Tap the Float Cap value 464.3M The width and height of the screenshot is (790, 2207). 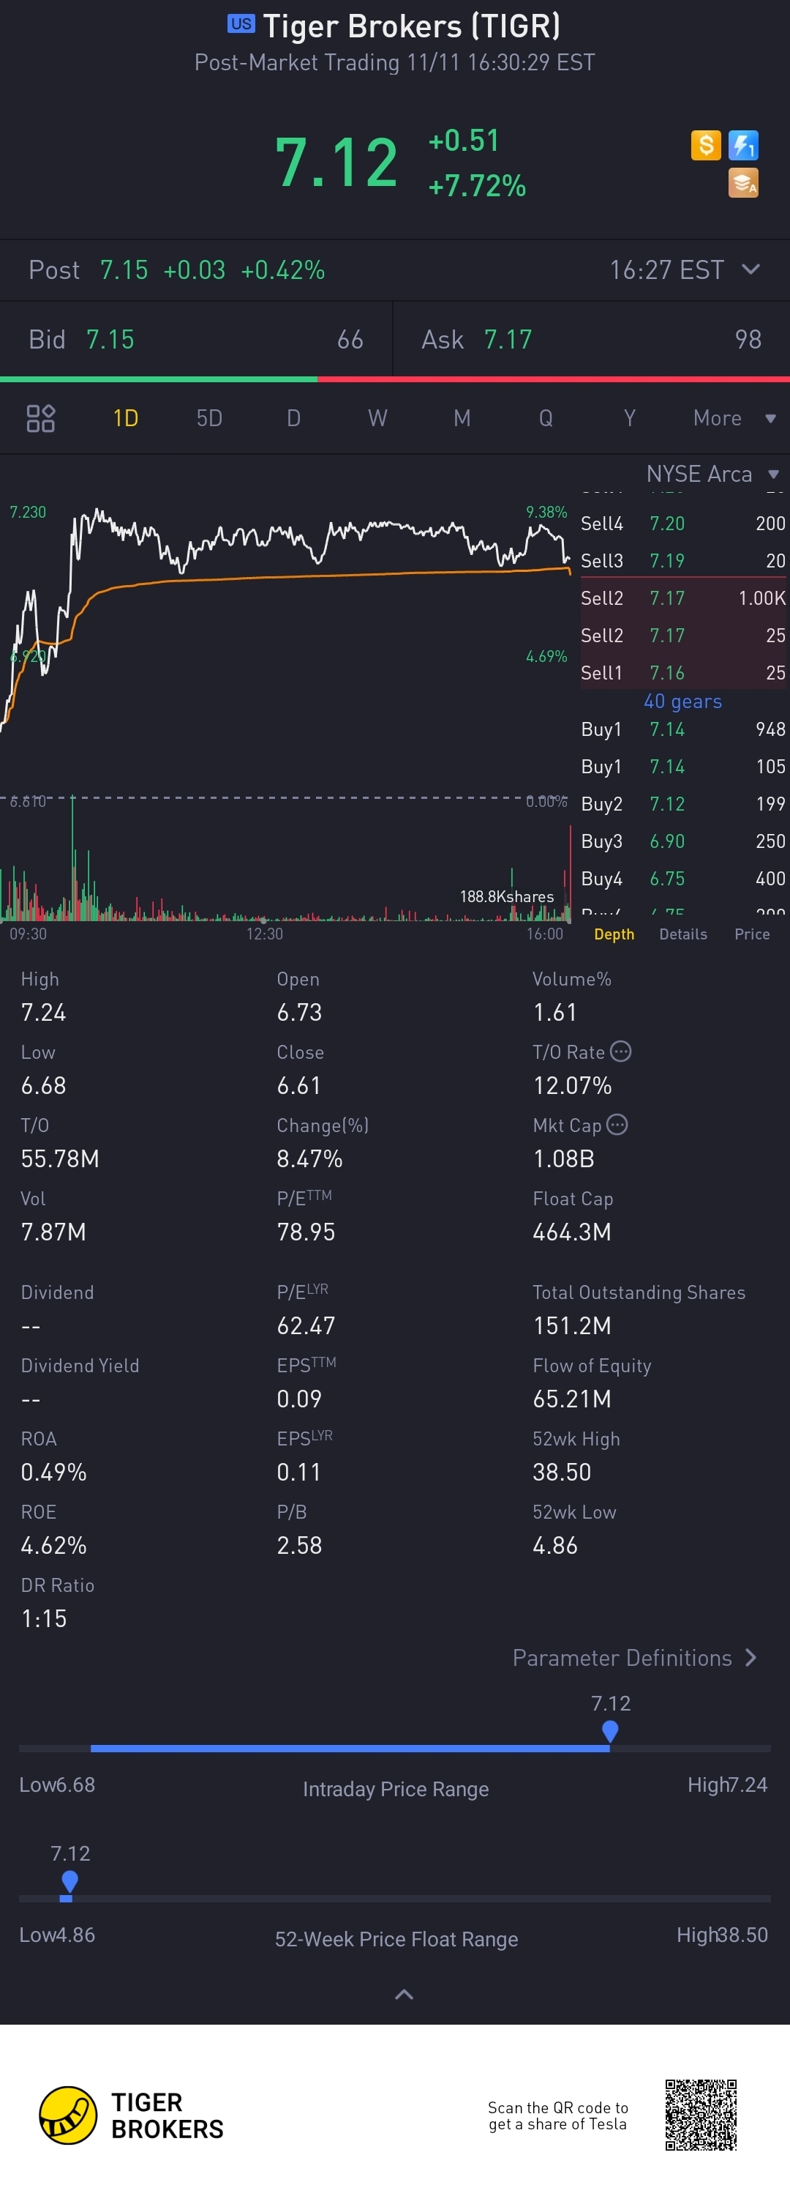pos(572,1231)
